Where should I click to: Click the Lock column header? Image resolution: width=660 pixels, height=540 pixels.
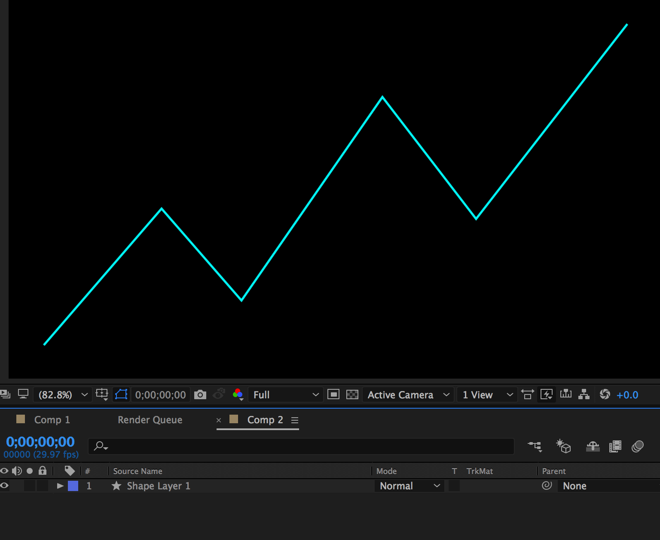point(43,470)
